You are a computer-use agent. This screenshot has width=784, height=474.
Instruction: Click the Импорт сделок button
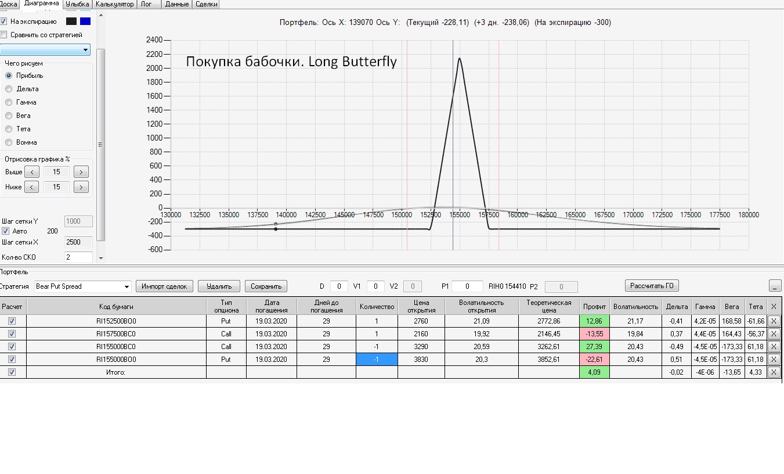pyautogui.click(x=165, y=286)
